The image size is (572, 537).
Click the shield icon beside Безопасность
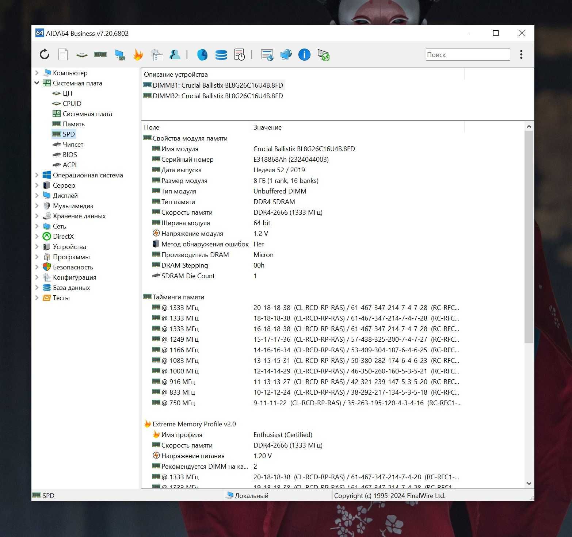[x=47, y=267]
